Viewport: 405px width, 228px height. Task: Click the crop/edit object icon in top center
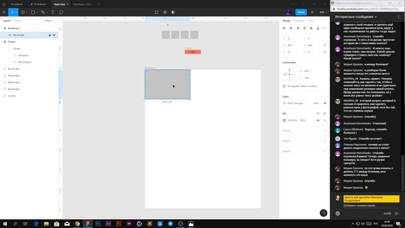click(x=156, y=12)
